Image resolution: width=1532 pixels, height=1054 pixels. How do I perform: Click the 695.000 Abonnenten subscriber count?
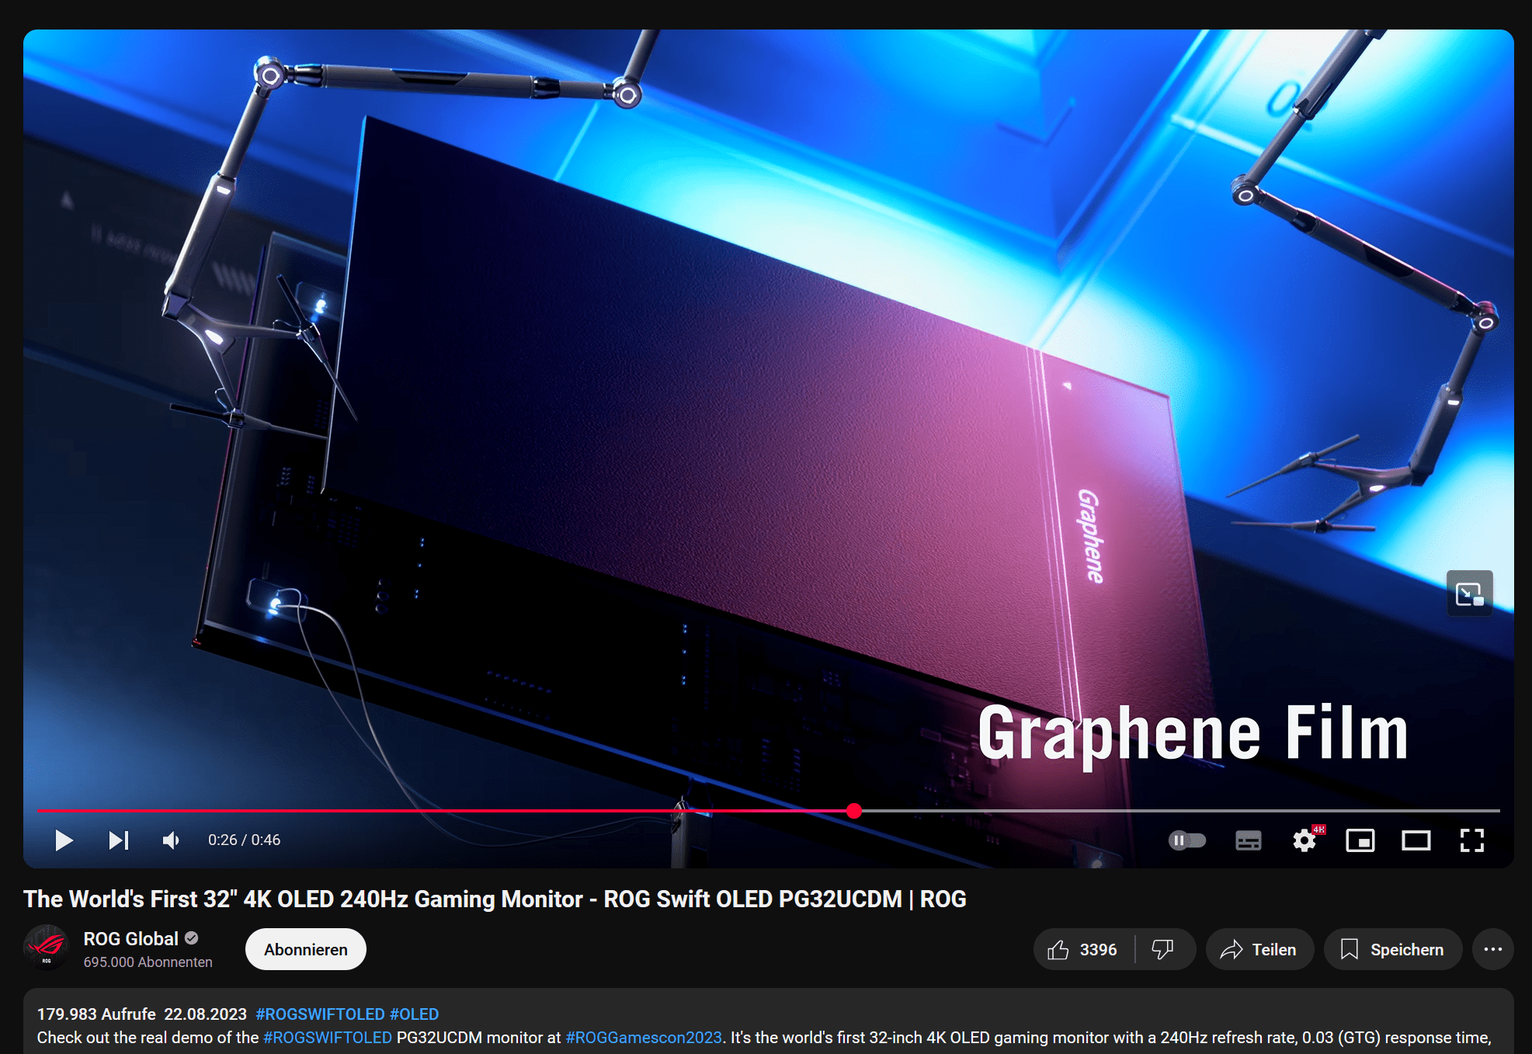click(x=148, y=962)
